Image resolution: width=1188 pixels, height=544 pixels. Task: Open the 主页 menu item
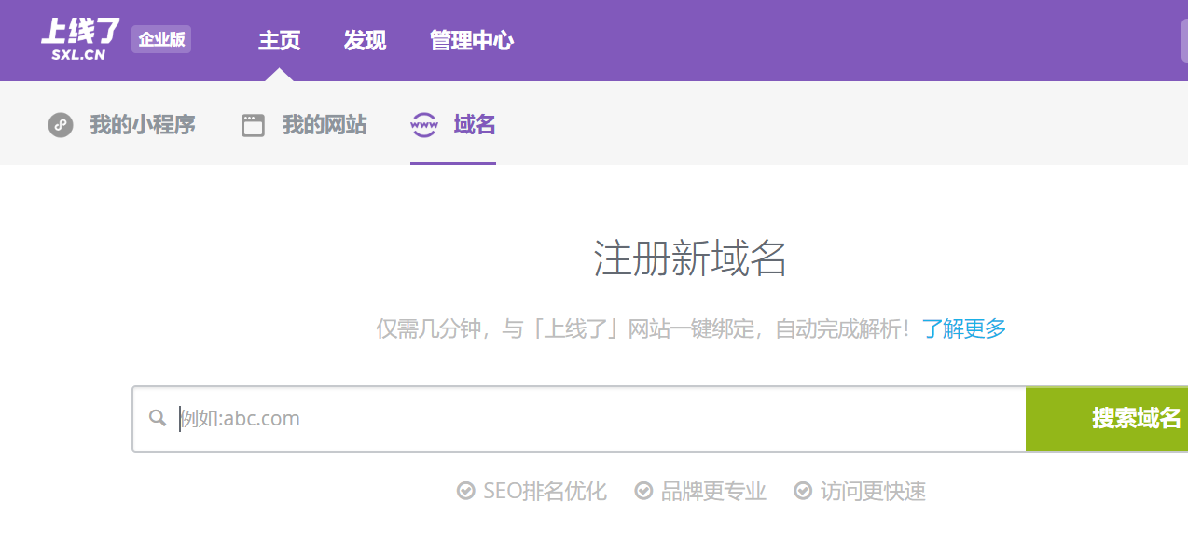coord(278,40)
